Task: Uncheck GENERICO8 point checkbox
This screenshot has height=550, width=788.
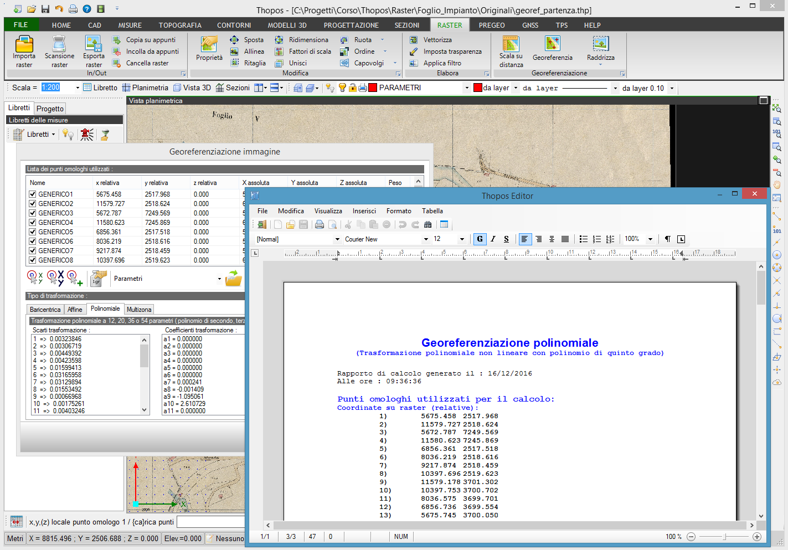Action: pyautogui.click(x=33, y=260)
